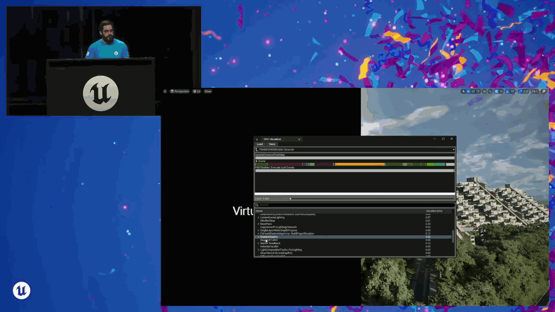Select the GBufferClear row
Image resolution: width=555 pixels, height=312 pixels.
tap(353, 221)
